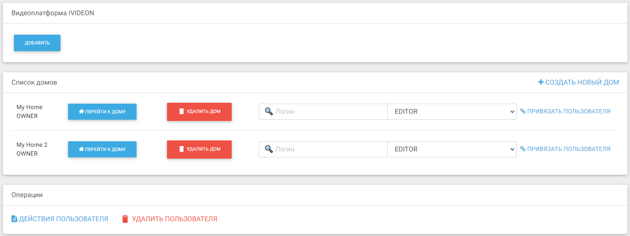The image size is (630, 236).
Task: Click the document icon by ДЕЙСТВИЯ ПОЛЬЗОВАТЕЛЯ
Action: (x=14, y=219)
